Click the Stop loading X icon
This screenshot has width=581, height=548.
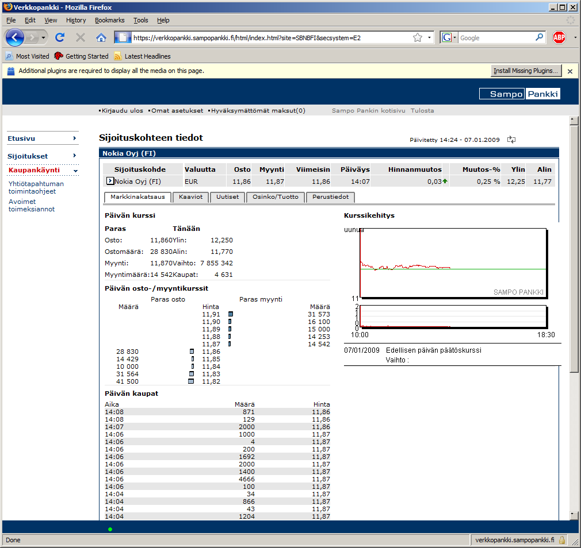coord(81,37)
